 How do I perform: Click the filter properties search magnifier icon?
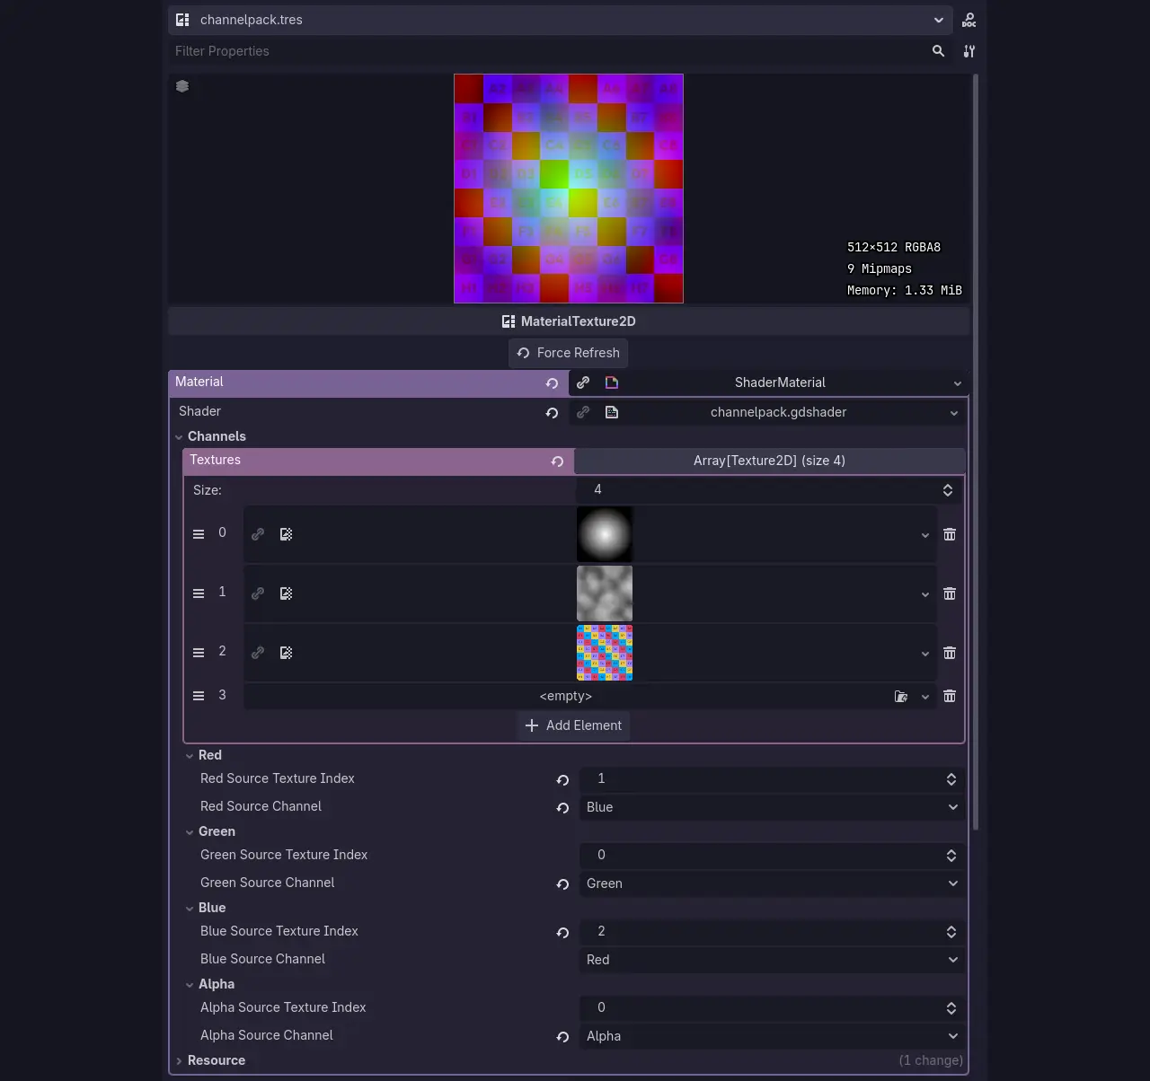pos(938,51)
